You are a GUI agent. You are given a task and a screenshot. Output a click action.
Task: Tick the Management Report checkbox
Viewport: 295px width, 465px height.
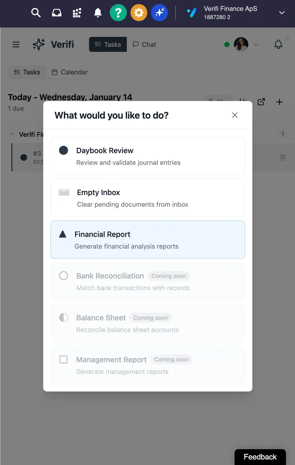pos(64,359)
